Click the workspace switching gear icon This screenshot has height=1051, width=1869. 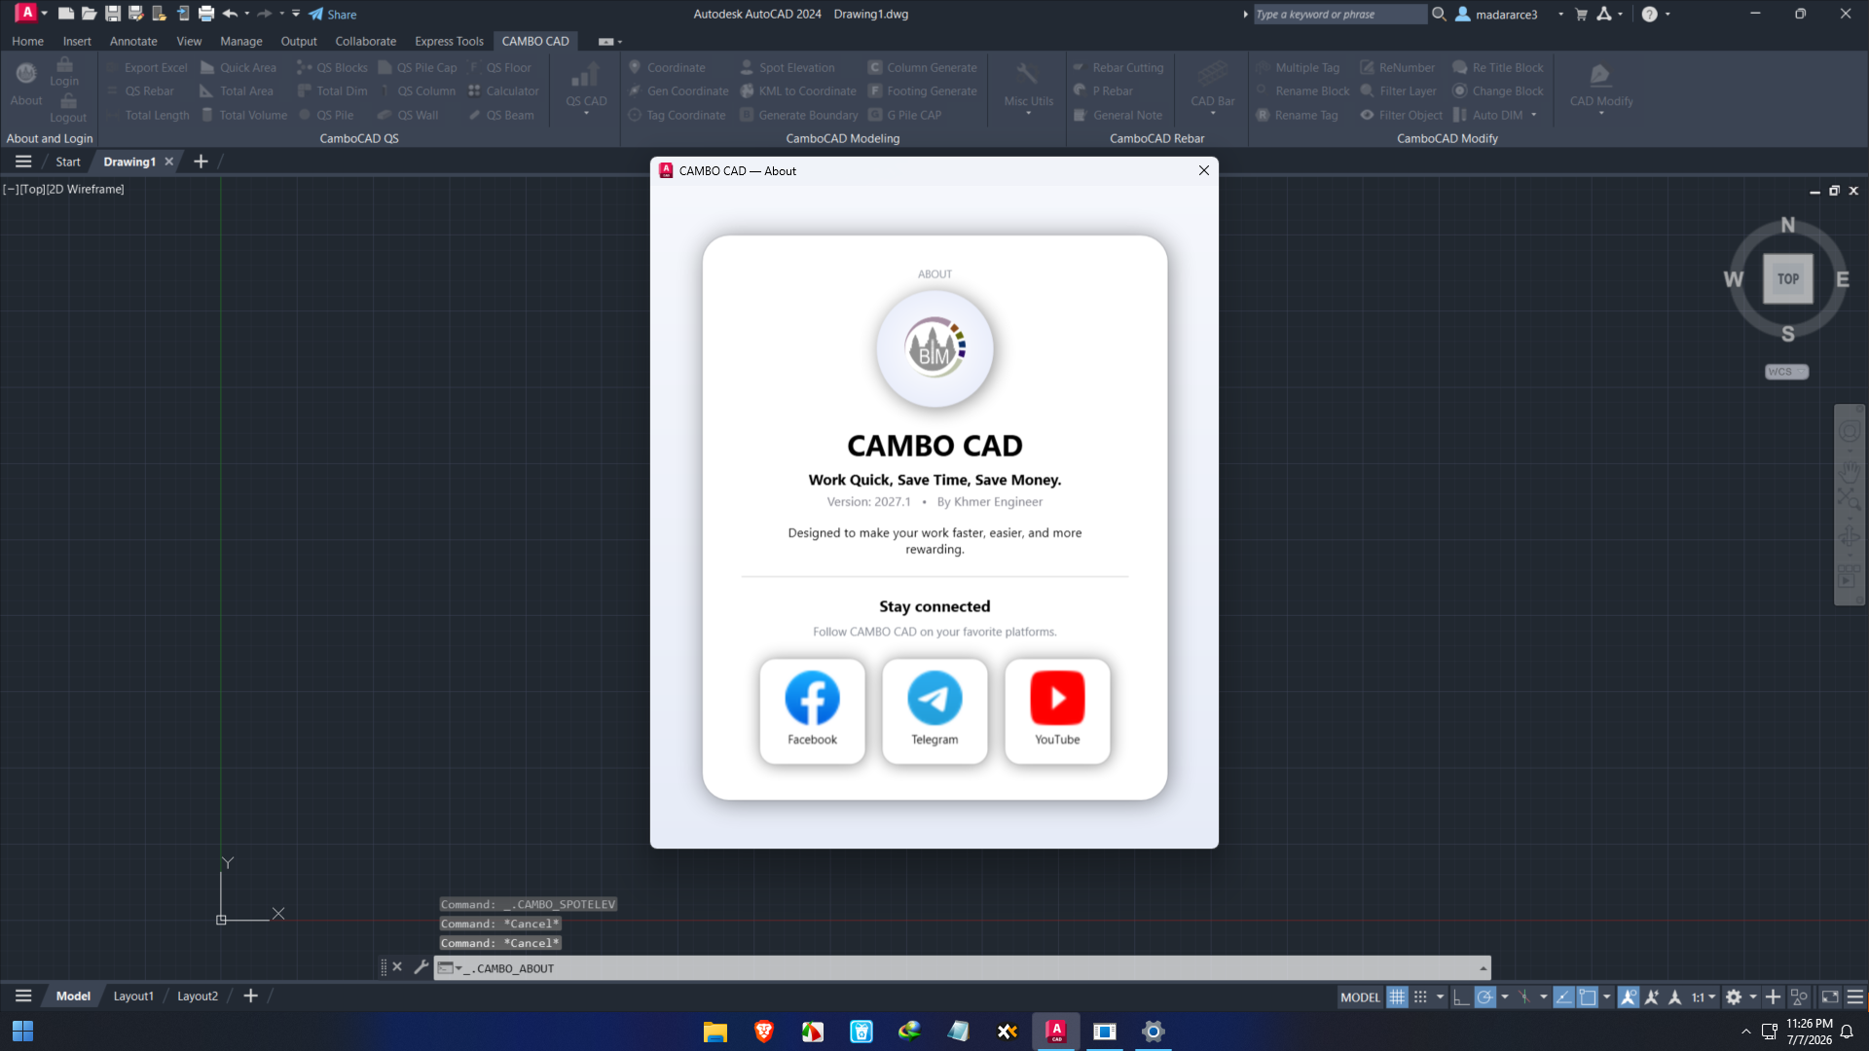coord(1734,997)
